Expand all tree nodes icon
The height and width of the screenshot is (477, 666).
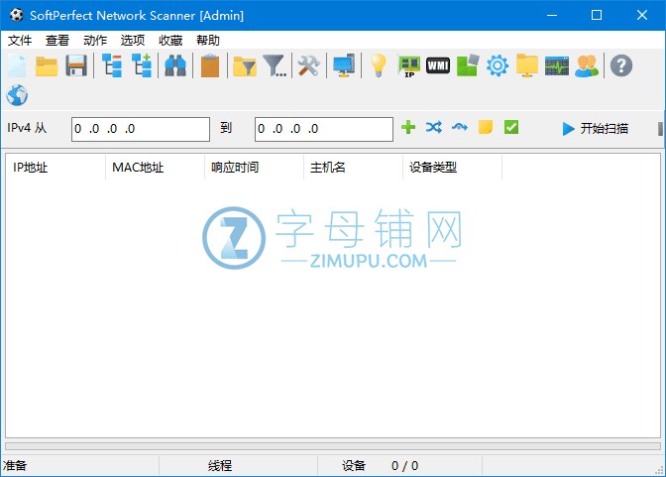[x=142, y=65]
